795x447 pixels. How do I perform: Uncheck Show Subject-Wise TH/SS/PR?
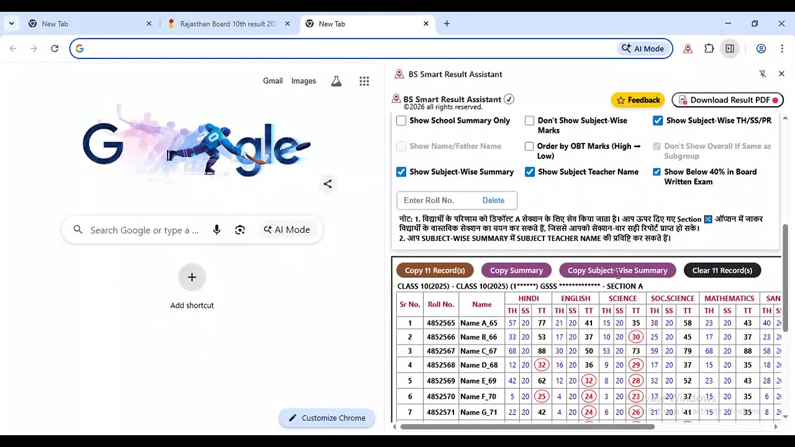[658, 120]
